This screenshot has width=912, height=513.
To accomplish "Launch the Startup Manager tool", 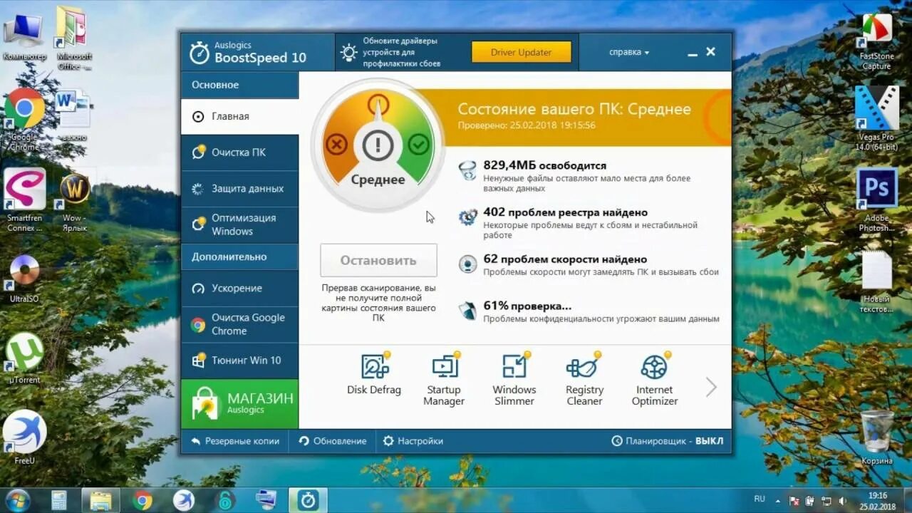I will [x=445, y=367].
